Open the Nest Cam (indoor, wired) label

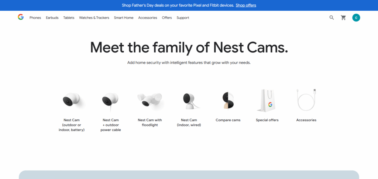click(x=189, y=122)
